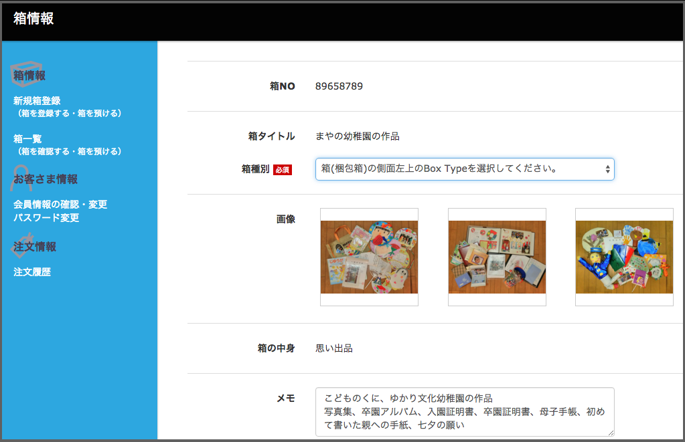Click the 箱NO field label

pyautogui.click(x=282, y=86)
